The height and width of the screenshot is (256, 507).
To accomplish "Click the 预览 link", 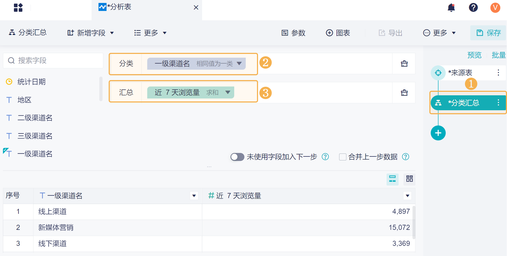I will tap(474, 55).
